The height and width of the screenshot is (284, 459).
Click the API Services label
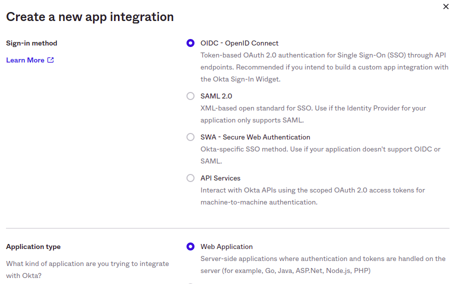(220, 178)
